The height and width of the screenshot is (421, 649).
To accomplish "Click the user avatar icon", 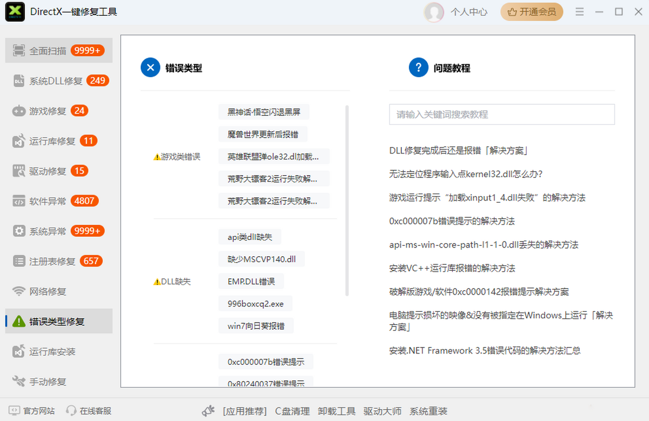I will tap(434, 12).
